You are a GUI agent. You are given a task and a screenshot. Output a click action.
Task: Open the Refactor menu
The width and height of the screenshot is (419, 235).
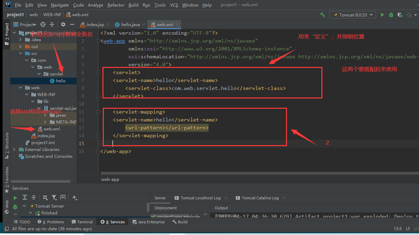116,5
